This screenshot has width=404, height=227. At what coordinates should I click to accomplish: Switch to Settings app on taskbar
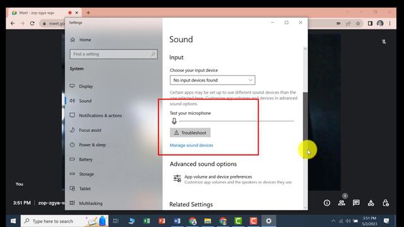(268, 221)
